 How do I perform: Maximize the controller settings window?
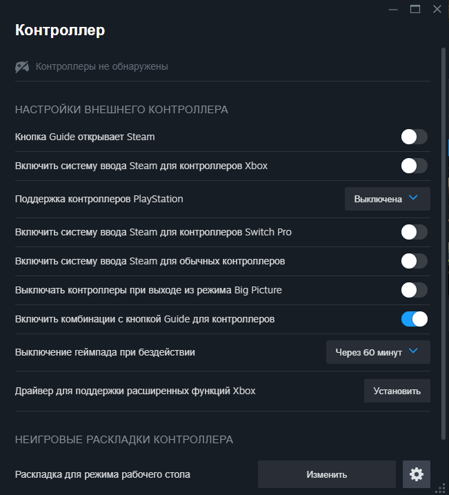click(x=415, y=10)
